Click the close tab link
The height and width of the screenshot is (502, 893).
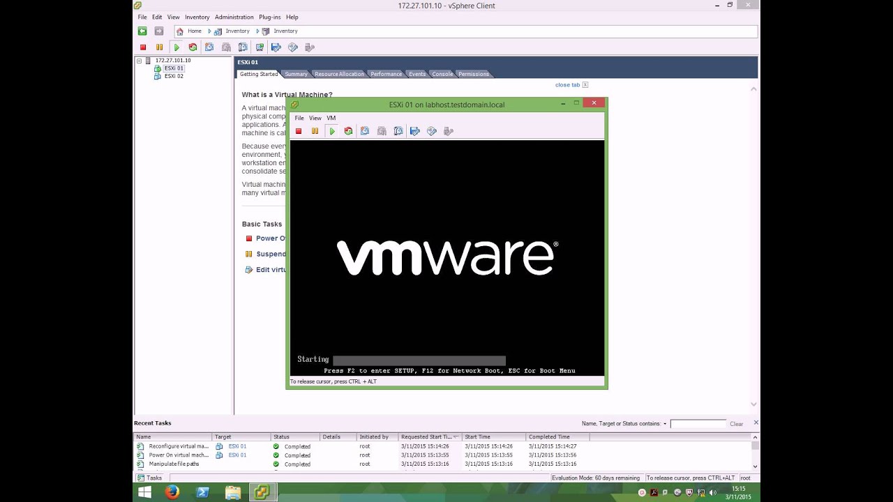click(x=567, y=85)
